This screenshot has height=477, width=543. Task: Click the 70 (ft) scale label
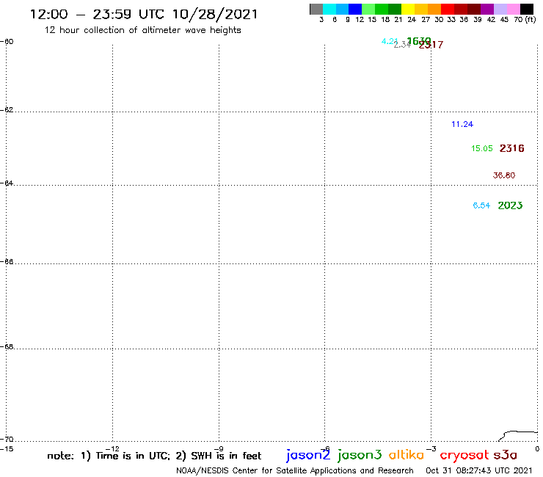point(525,19)
